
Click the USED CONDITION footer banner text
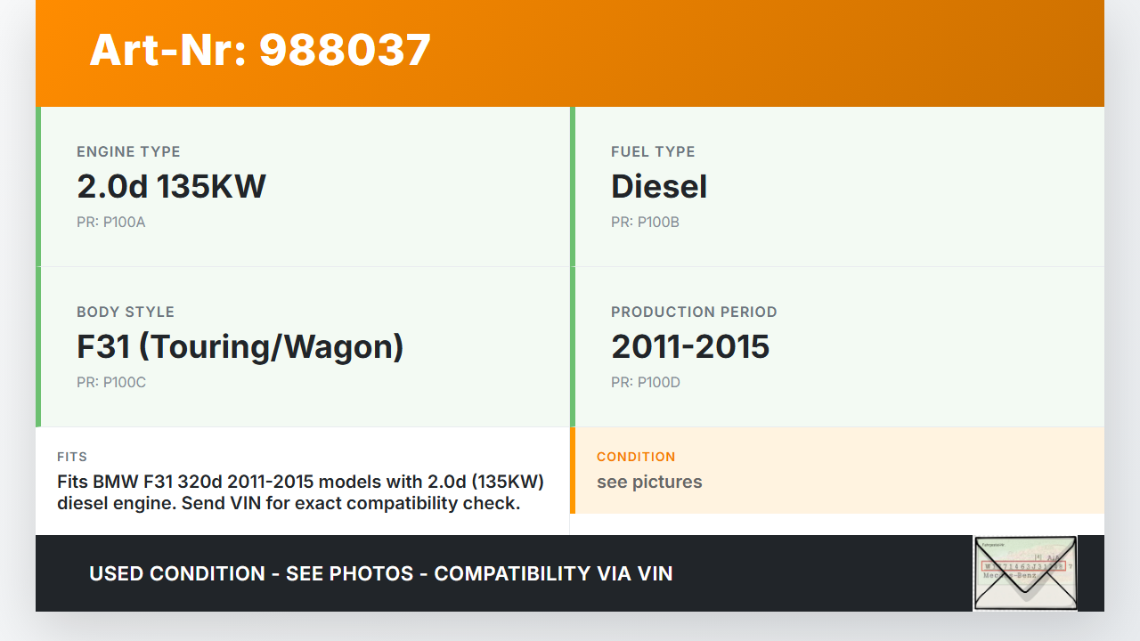(x=381, y=573)
